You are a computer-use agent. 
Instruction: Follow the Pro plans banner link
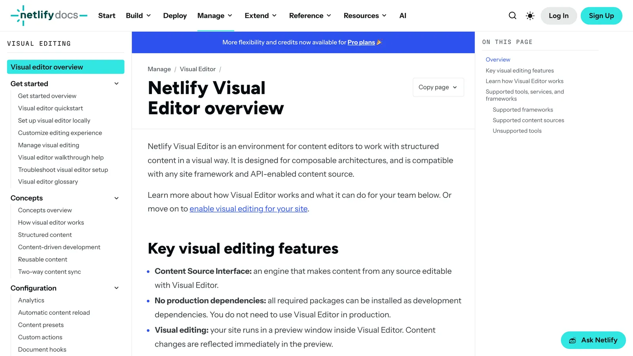(x=361, y=42)
